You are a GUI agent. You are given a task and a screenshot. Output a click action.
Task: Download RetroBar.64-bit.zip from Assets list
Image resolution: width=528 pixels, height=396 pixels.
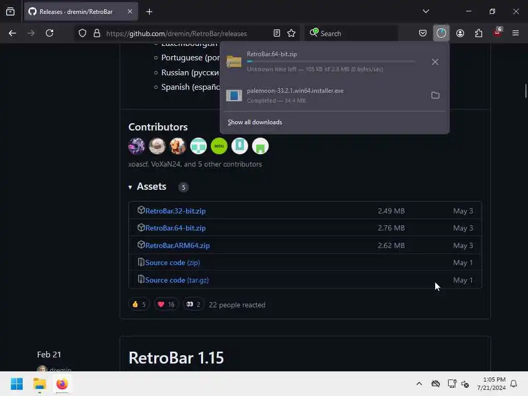pos(175,228)
